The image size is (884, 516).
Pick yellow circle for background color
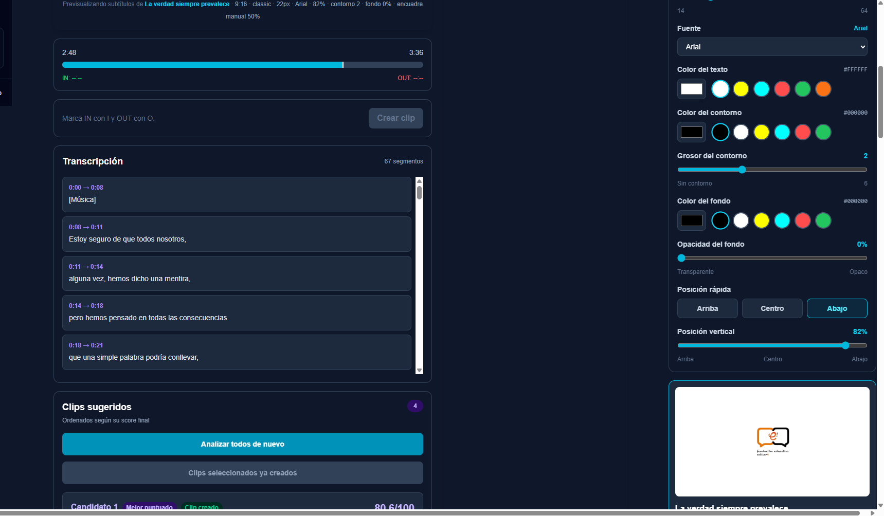[762, 220]
